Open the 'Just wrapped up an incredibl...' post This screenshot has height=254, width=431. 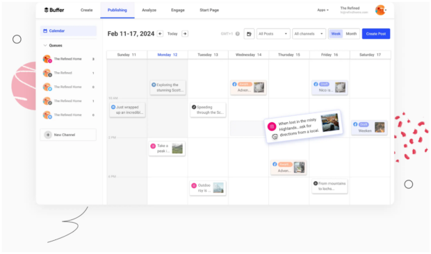pos(127,110)
